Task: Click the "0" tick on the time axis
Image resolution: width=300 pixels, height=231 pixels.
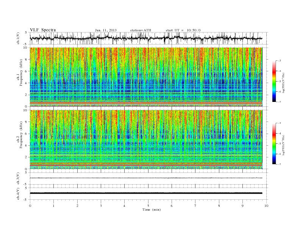Action: [30, 206]
